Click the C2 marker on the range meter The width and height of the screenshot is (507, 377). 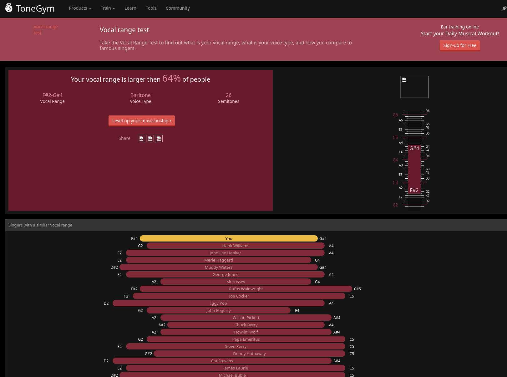395,205
